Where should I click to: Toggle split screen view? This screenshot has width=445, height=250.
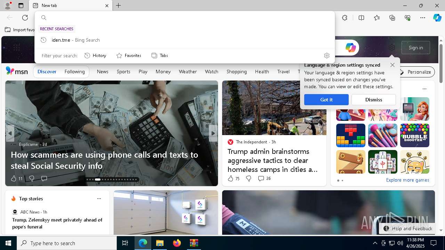click(361, 18)
